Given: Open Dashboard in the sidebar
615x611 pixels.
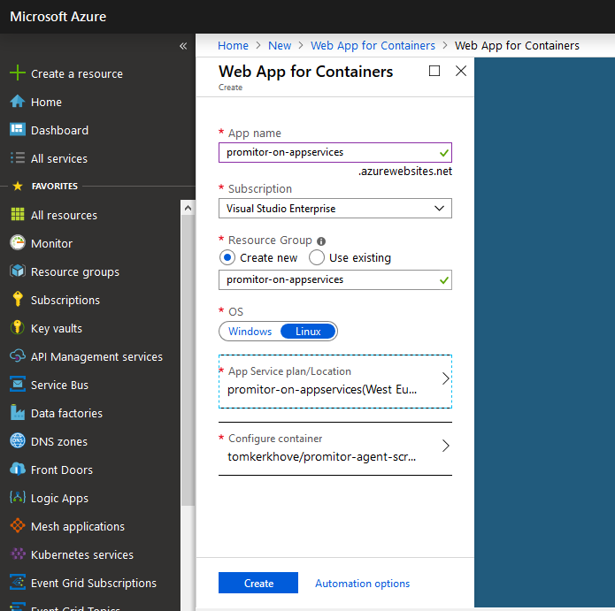Looking at the screenshot, I should 59,131.
